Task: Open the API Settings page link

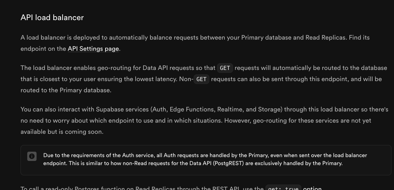Action: (93, 49)
